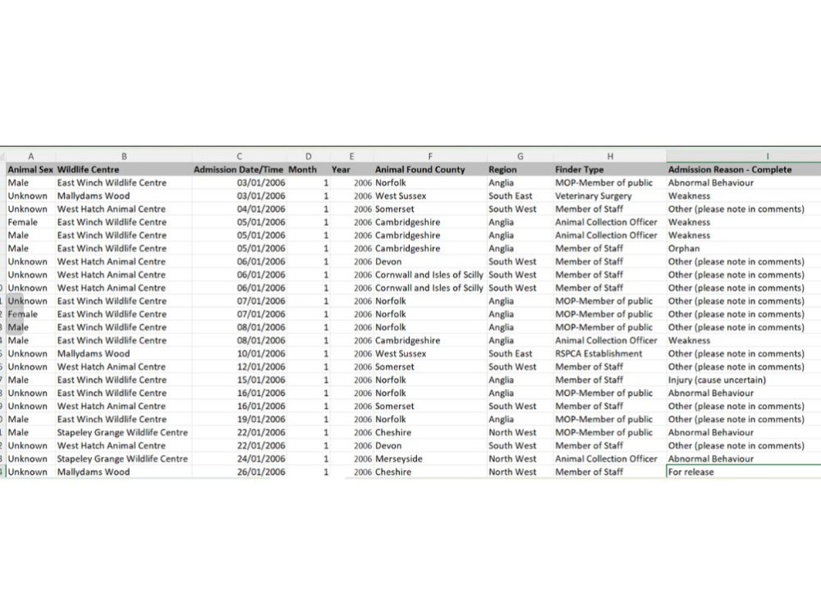Click the 'Region' header cell
Image resolution: width=821 pixels, height=616 pixels.
pos(520,170)
